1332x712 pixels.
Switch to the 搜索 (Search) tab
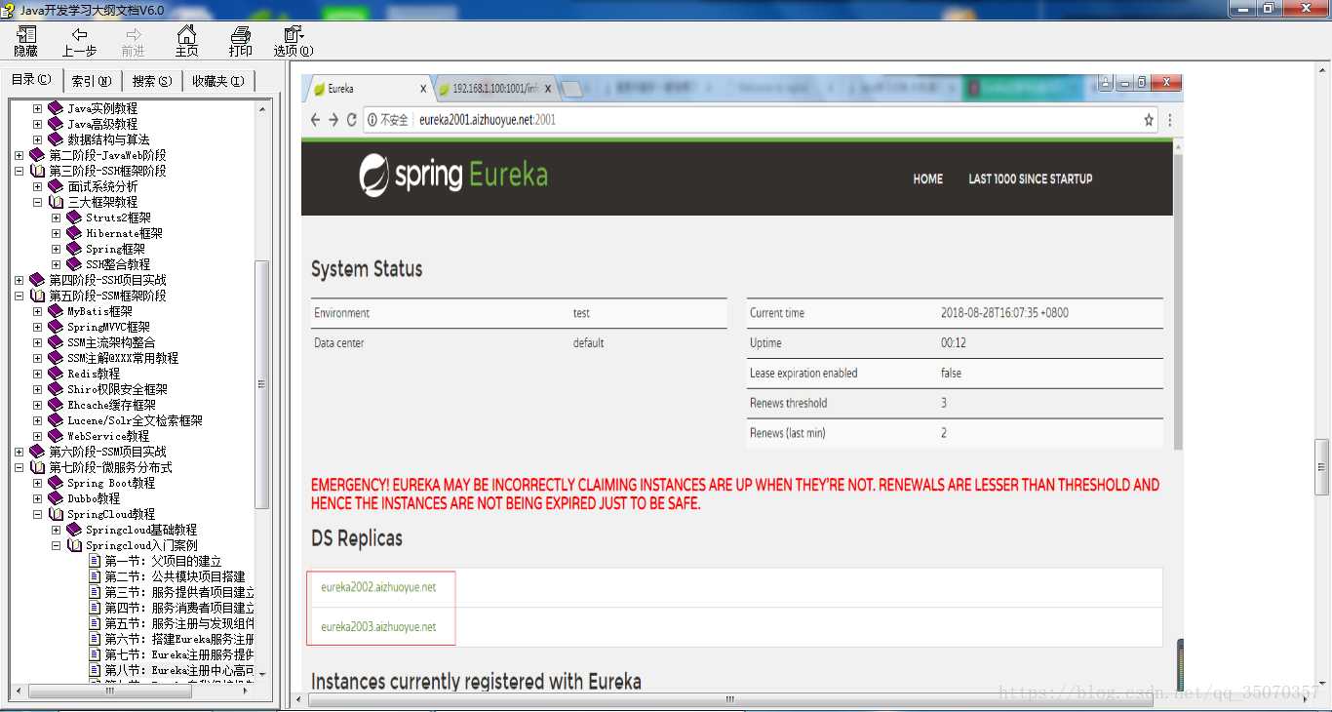coord(151,81)
